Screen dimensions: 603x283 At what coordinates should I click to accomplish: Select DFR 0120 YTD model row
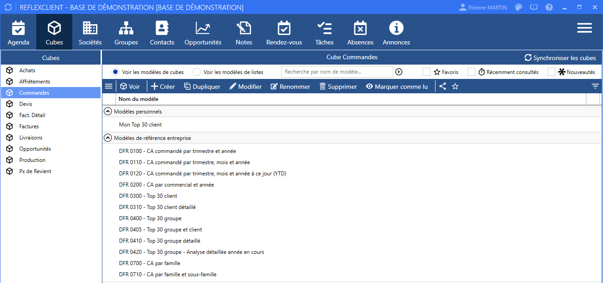(352, 174)
